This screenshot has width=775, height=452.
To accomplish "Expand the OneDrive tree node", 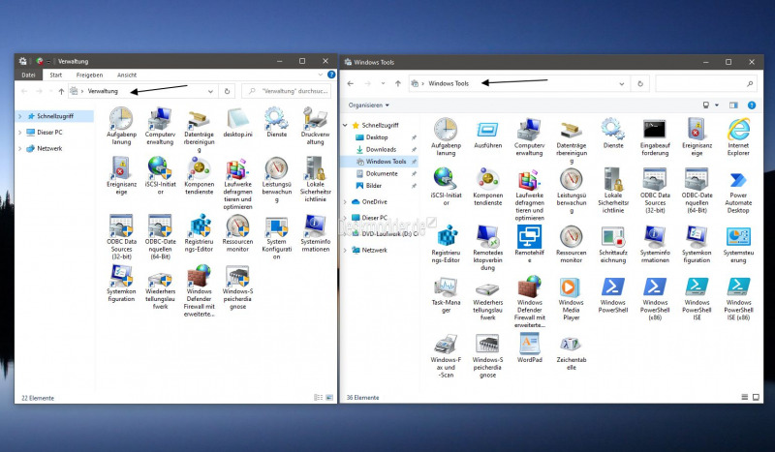I will [345, 201].
